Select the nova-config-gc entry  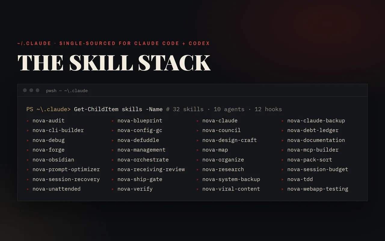140,130
